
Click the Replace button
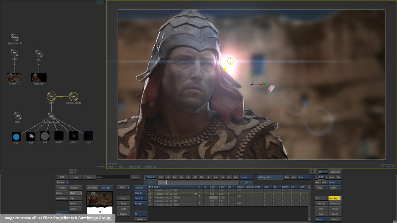[123, 214]
